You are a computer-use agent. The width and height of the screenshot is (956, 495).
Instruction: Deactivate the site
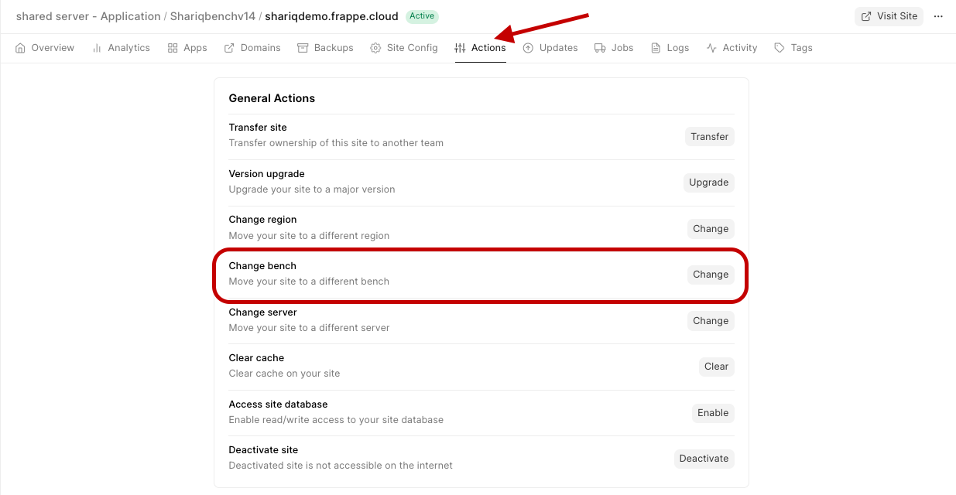pos(704,459)
